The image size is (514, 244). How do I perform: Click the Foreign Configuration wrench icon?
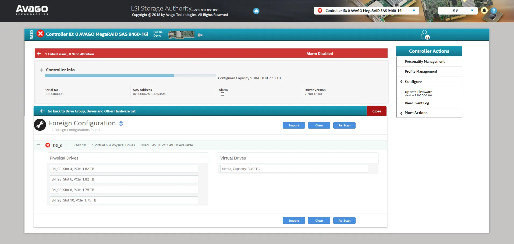40,125
